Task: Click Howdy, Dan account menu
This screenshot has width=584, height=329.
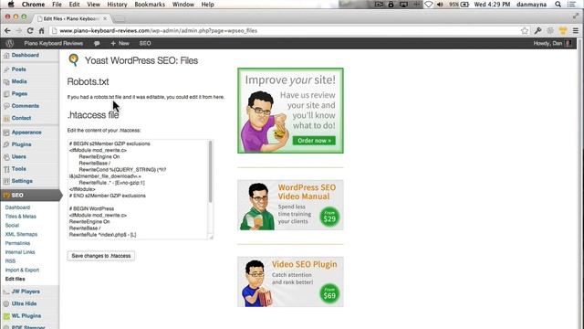Action: pos(552,43)
